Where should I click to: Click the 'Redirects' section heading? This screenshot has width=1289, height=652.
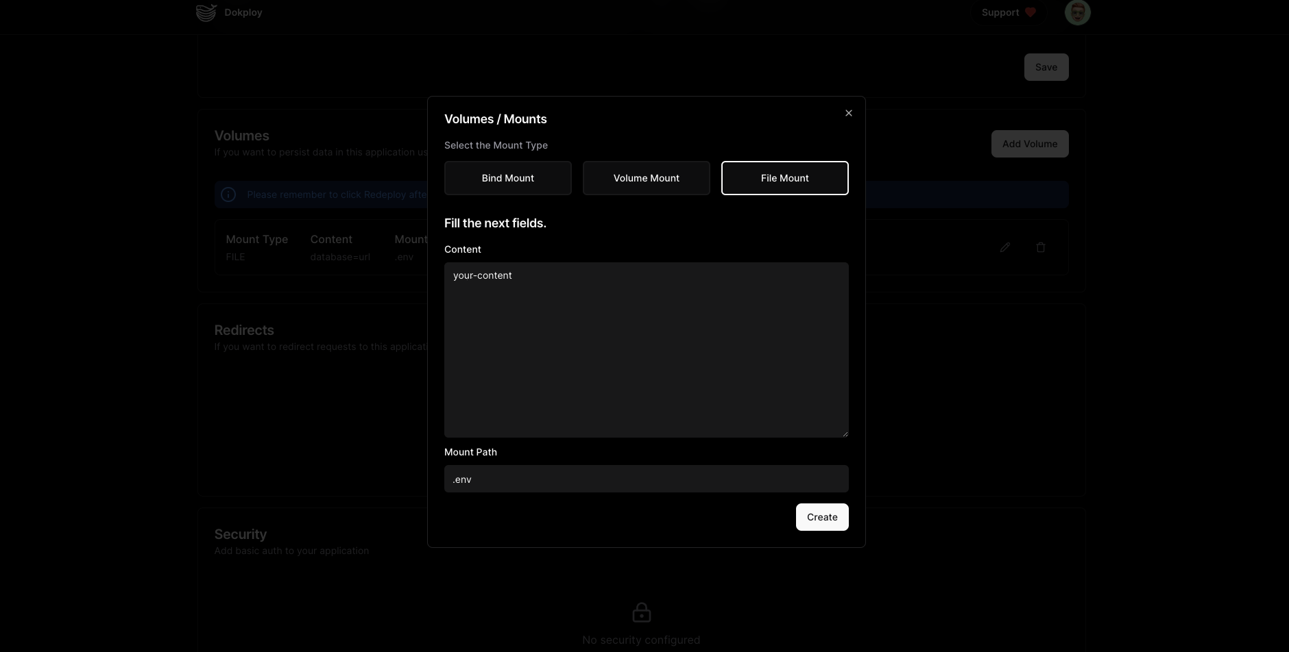[244, 330]
